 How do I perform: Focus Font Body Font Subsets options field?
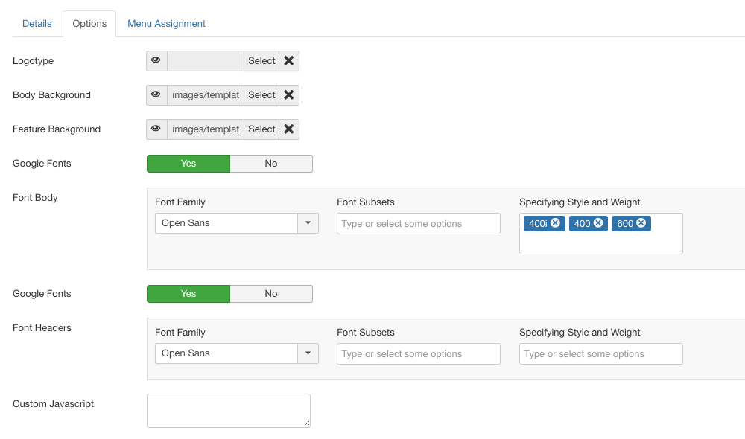(419, 223)
